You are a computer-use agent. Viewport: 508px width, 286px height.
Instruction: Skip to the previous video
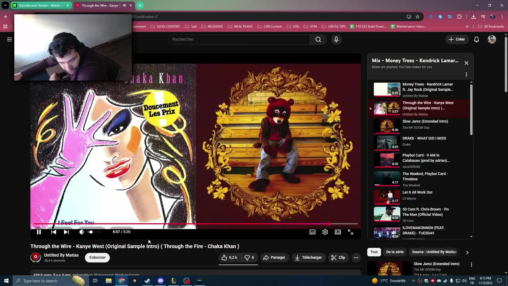pos(54,232)
